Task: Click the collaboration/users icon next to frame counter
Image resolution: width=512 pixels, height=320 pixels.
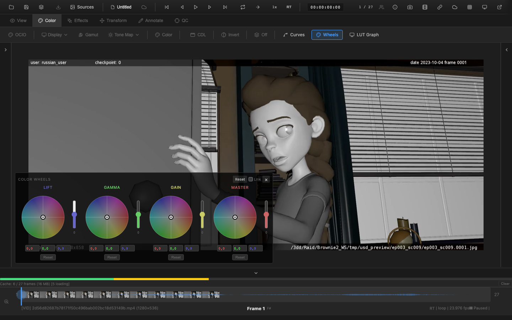Action: point(381,7)
